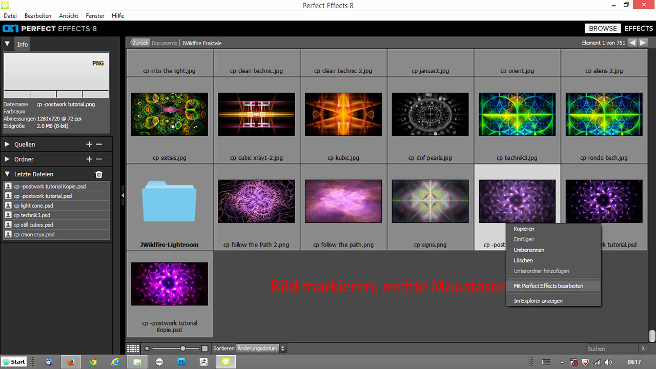Remove a source with Quellen minus
The width and height of the screenshot is (656, 369).
tap(99, 145)
